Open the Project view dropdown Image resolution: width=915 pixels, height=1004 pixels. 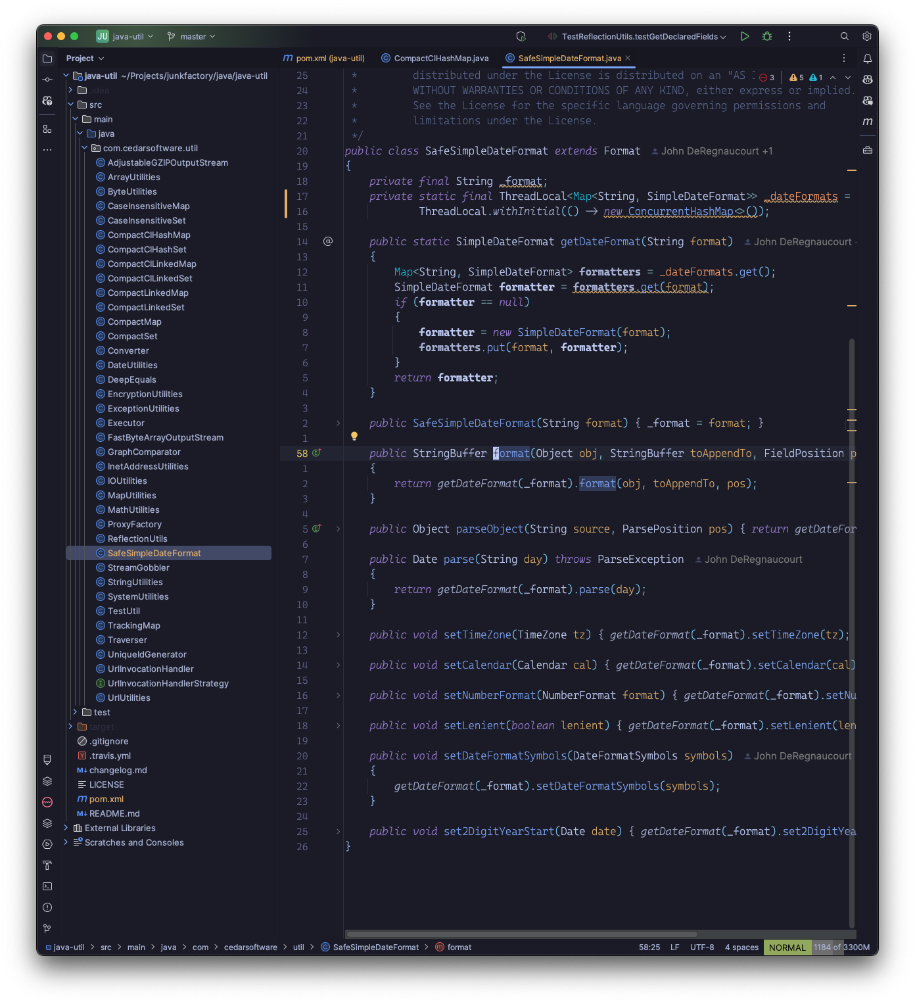click(x=85, y=59)
